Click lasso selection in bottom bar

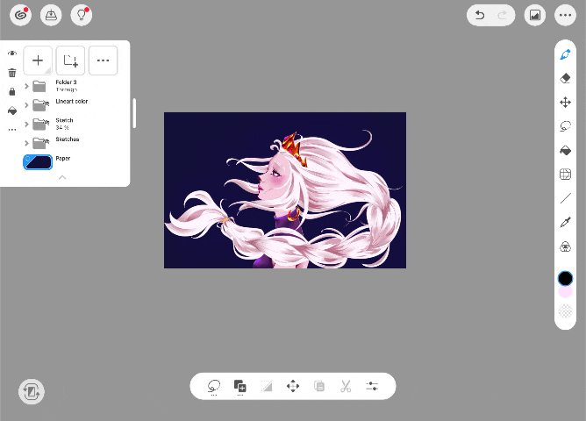pos(214,386)
